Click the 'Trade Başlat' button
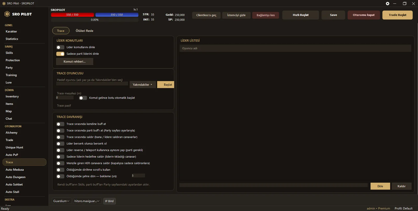Screen dimensions: 418x211 [x=397, y=15]
